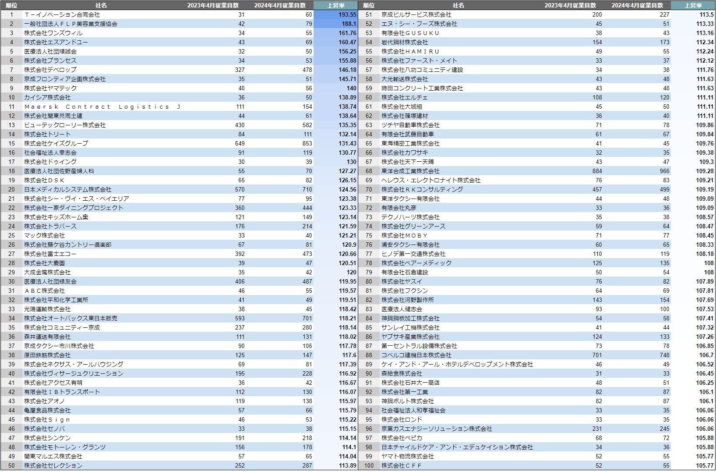Click the 大成金属株式会社 name cell
Image resolution: width=716 pixels, height=472 pixels.
(47, 272)
